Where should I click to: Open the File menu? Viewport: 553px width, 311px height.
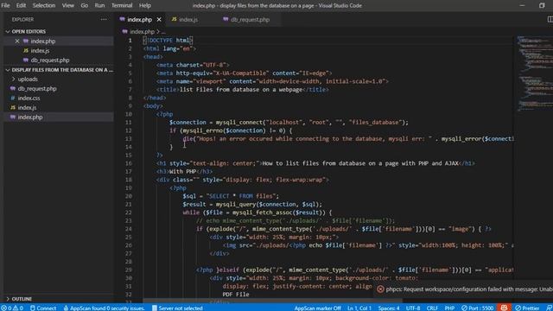pyautogui.click(x=6, y=5)
